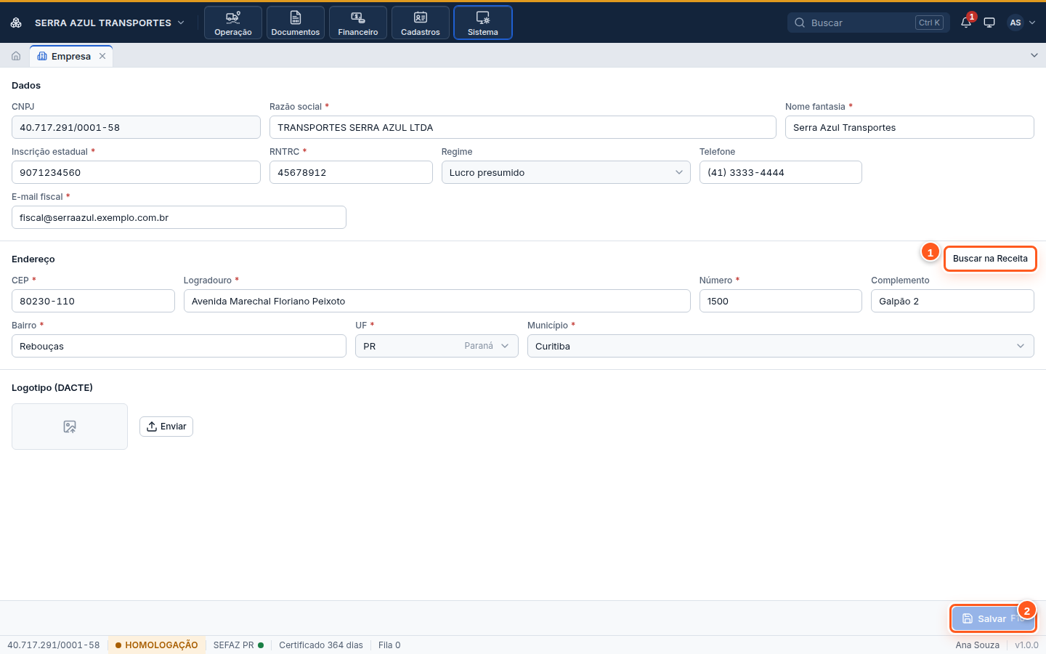This screenshot has width=1046, height=654.
Task: Open the Município dropdown
Action: pyautogui.click(x=781, y=346)
